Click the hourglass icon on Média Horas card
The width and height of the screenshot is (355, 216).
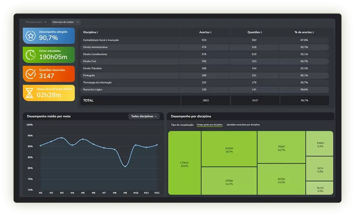(30, 93)
